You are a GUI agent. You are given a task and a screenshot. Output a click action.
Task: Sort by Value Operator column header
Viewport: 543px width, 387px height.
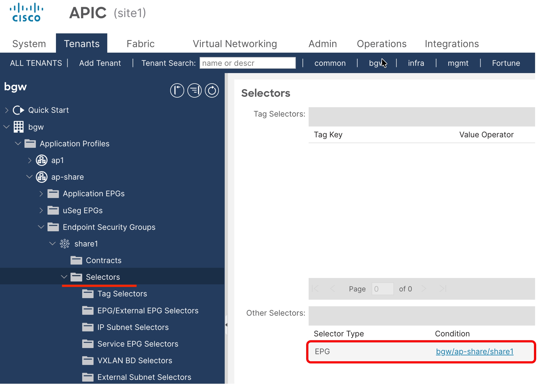click(486, 135)
